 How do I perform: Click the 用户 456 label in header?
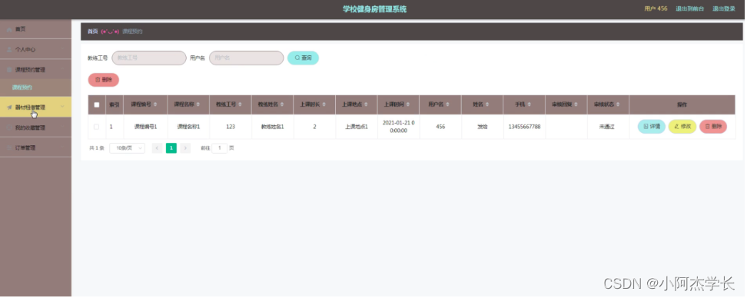656,8
